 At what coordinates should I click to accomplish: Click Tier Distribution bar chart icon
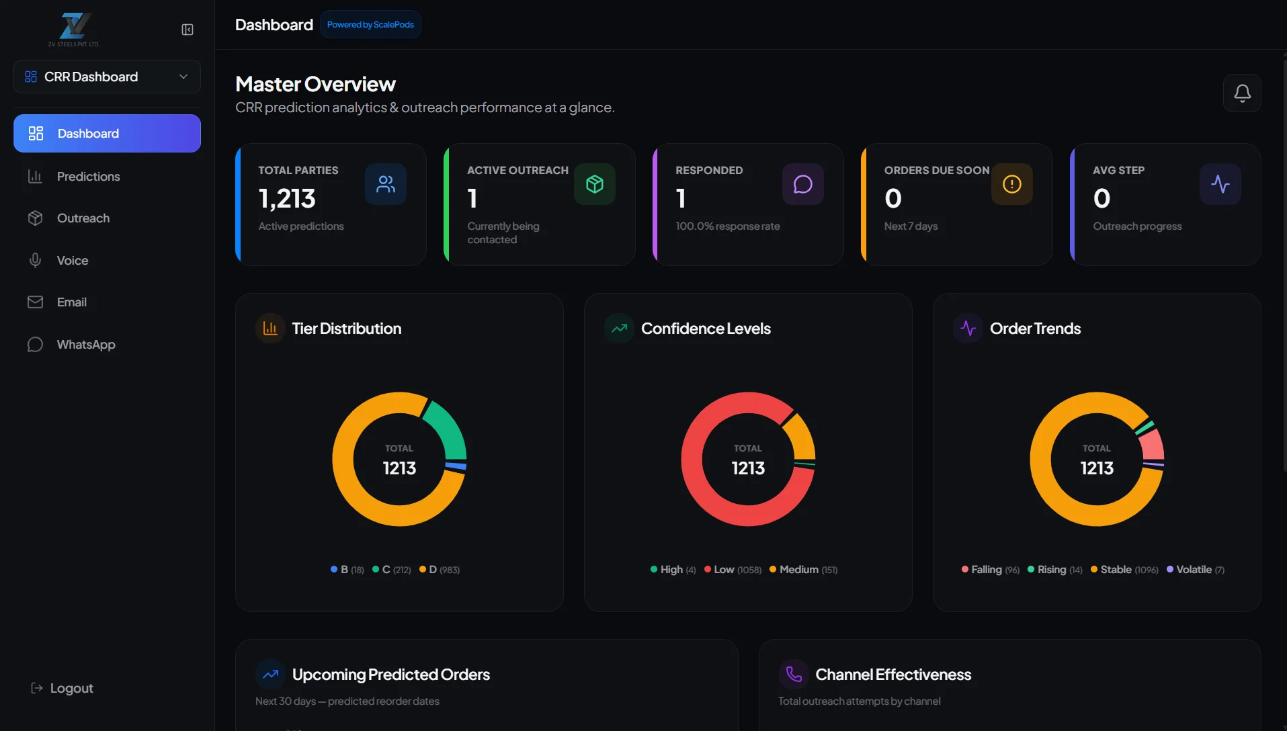pos(270,328)
